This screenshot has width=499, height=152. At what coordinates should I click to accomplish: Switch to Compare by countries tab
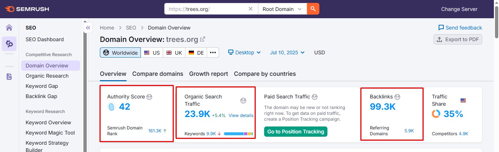pyautogui.click(x=265, y=74)
